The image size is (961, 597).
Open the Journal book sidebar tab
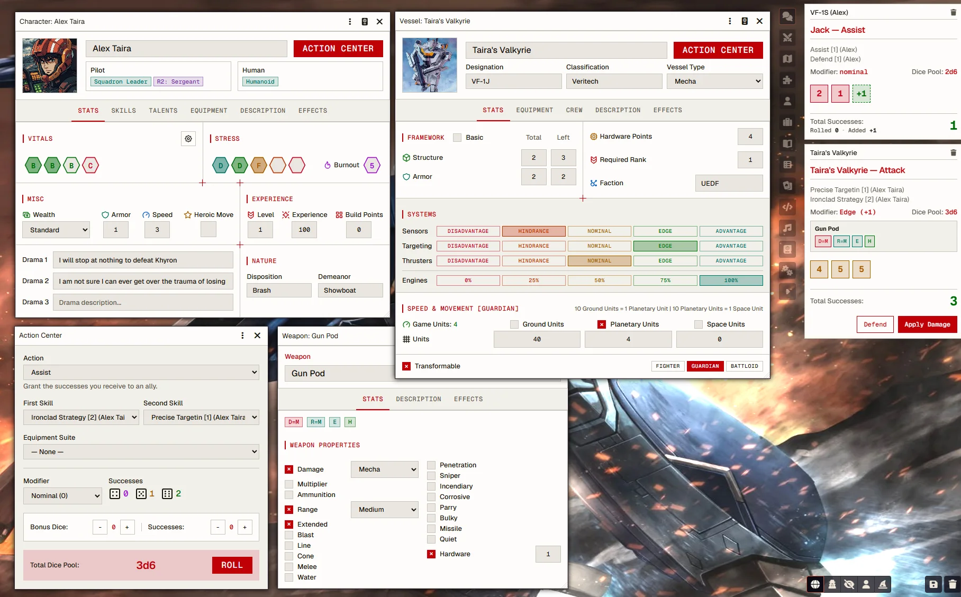[x=787, y=143]
